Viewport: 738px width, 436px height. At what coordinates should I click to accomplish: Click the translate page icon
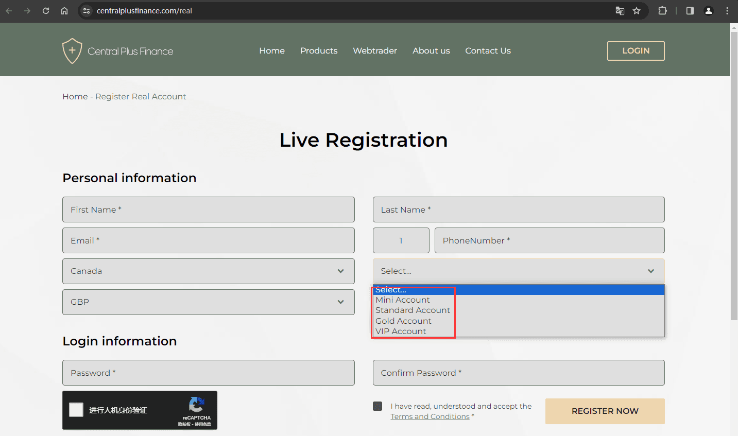point(620,11)
